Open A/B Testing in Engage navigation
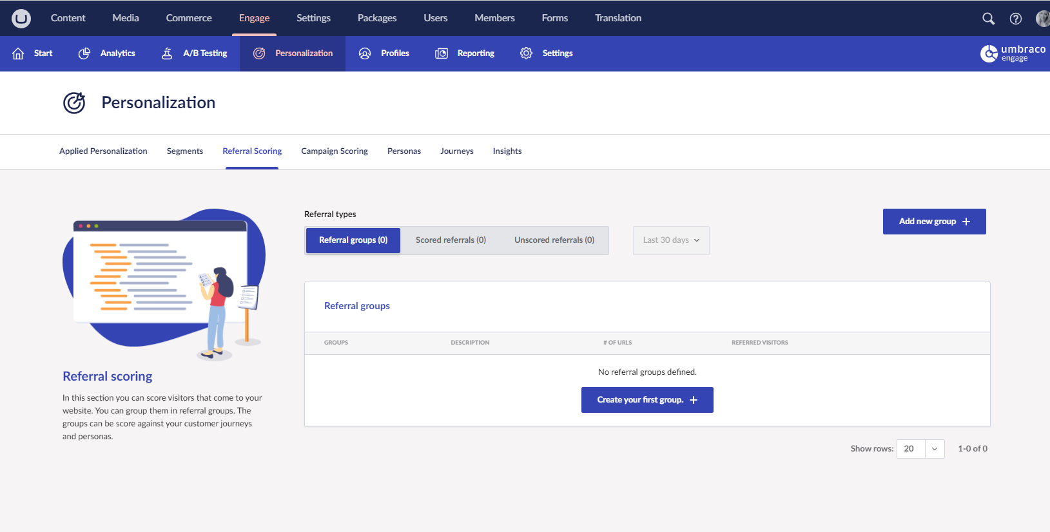1050x532 pixels. click(194, 53)
